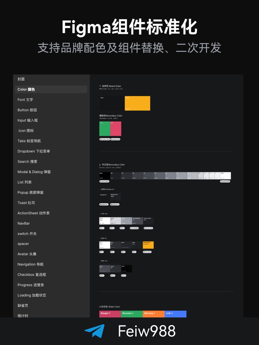Viewport: 259px width, 345px height.
Task: Select the Secondary-Green color swatch
Action: [x=104, y=128]
